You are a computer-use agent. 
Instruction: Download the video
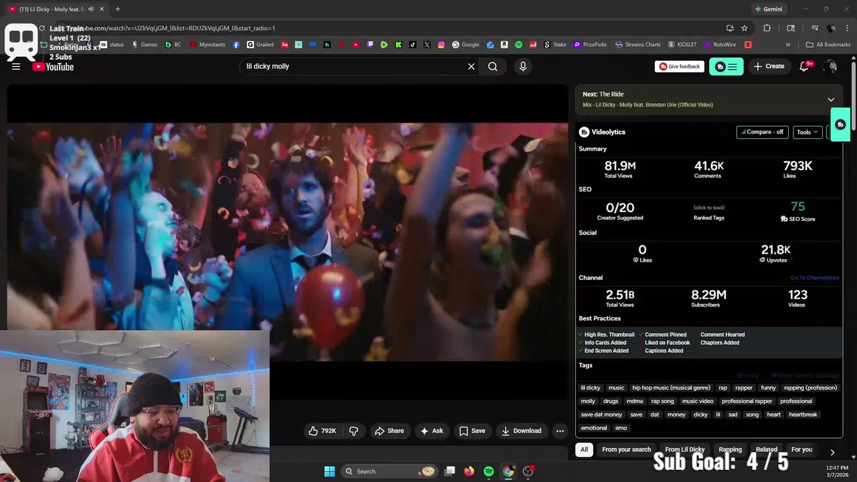522,430
